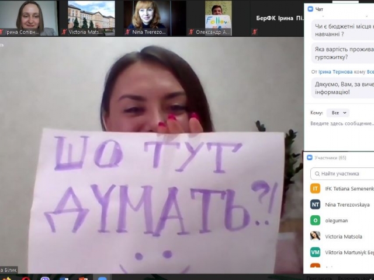Image resolution: width=374 pixels, height=280 pixels.
Task: Select Victoria Mats... building thumbnail
Action: 91,18
